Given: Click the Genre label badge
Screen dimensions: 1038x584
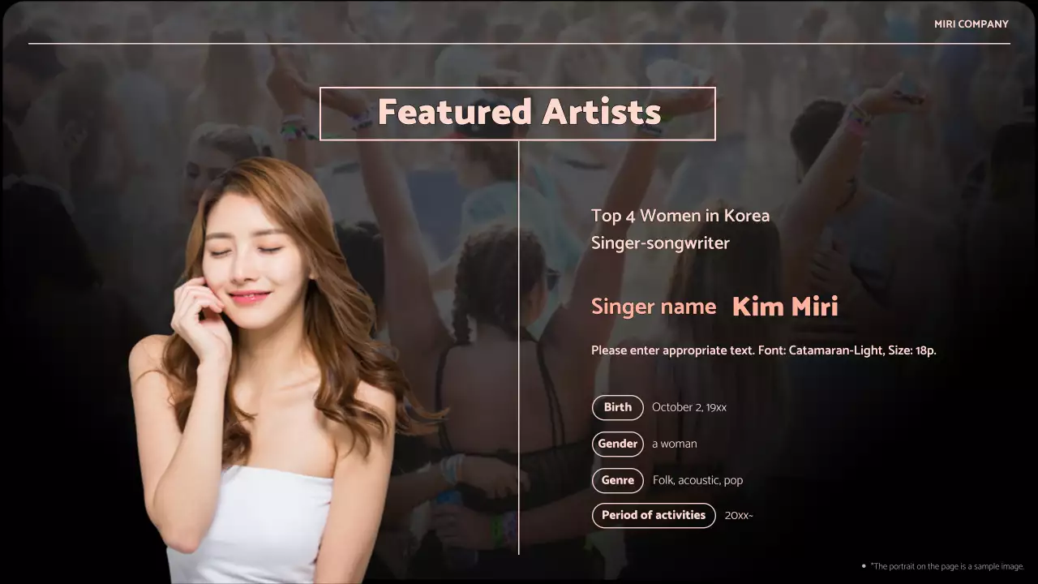Looking at the screenshot, I should click(x=617, y=480).
